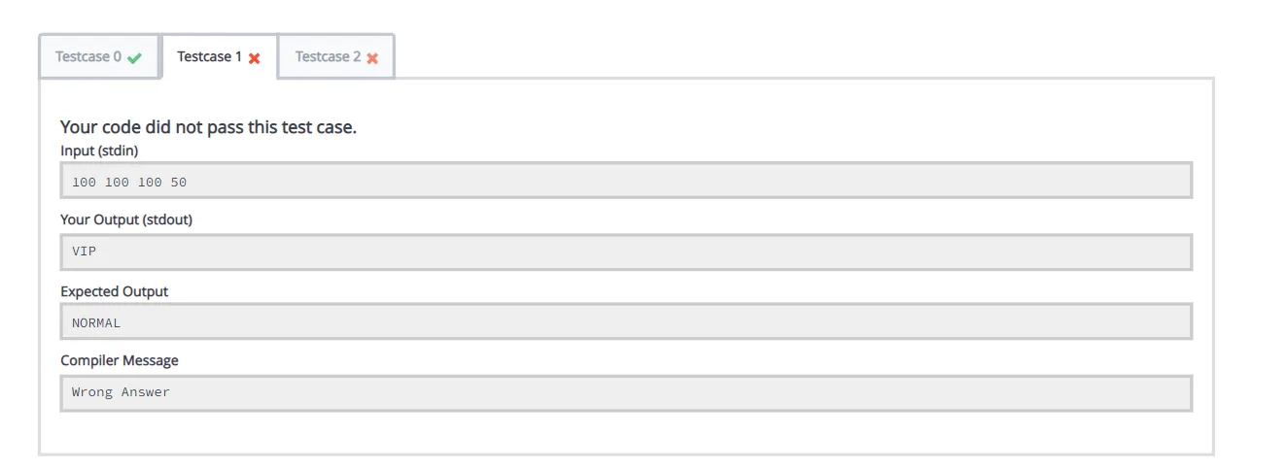The image size is (1288, 471).
Task: Click the green checkmark on Testcase 0
Action: (134, 58)
